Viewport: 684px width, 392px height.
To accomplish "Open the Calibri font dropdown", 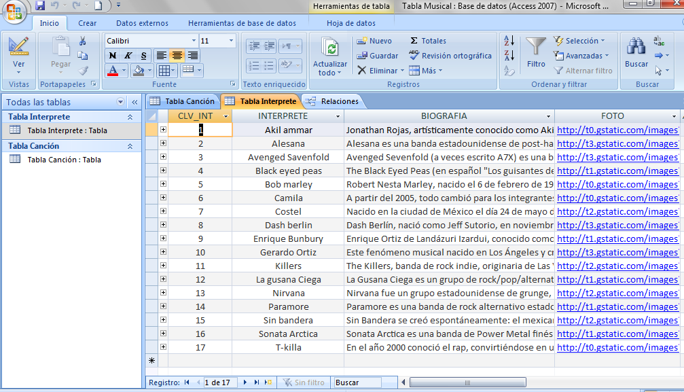I will tap(194, 41).
